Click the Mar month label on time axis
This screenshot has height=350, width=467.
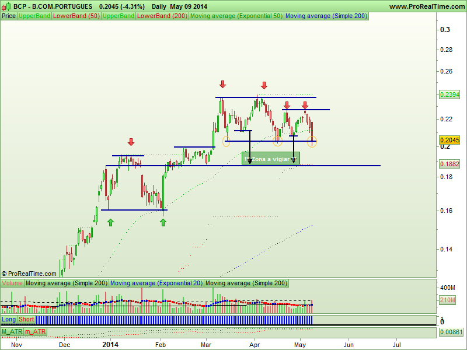pos(206,345)
